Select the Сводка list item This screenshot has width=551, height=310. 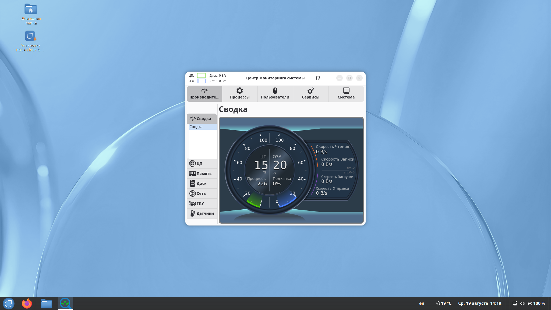click(203, 127)
